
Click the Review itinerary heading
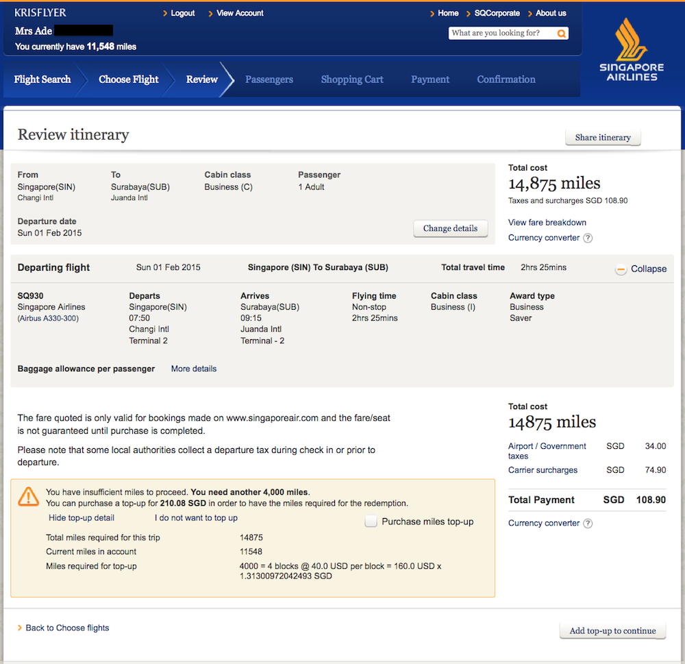(x=73, y=134)
